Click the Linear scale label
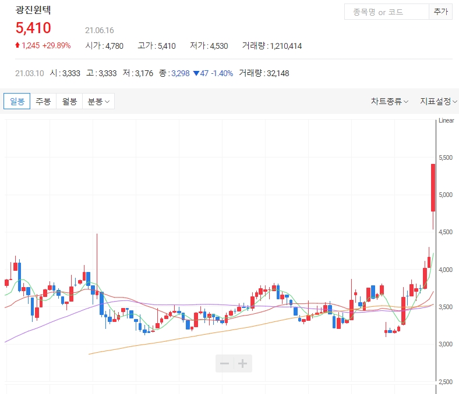 pyautogui.click(x=446, y=120)
